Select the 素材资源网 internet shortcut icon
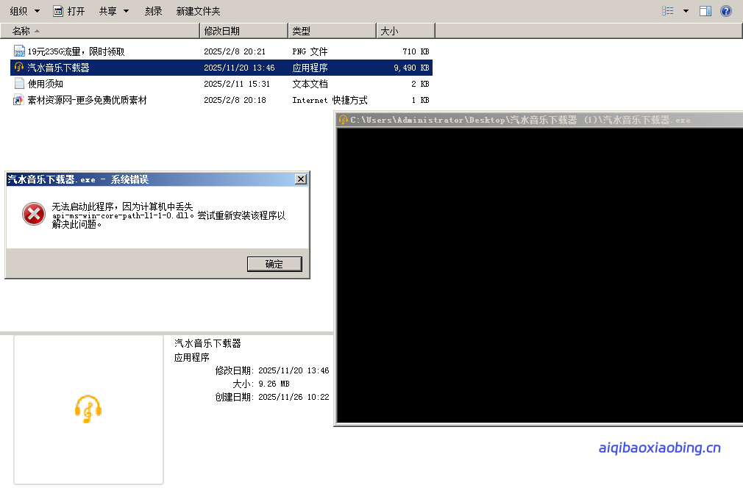 (x=19, y=100)
